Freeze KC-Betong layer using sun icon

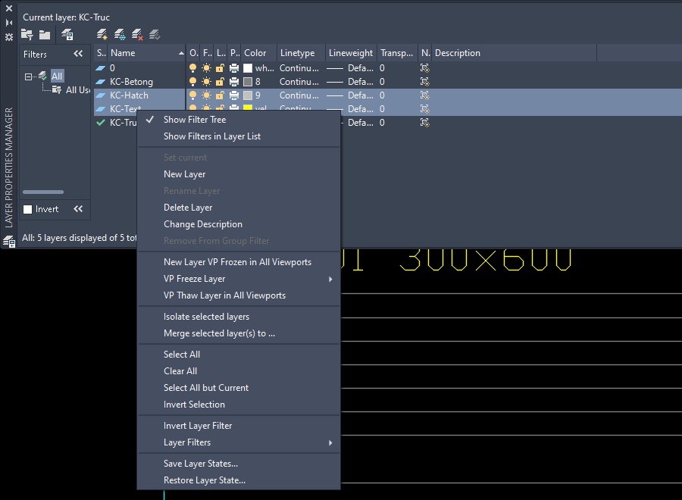[207, 82]
